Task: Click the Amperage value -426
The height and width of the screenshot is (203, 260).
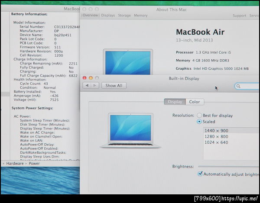Action: (x=54, y=96)
